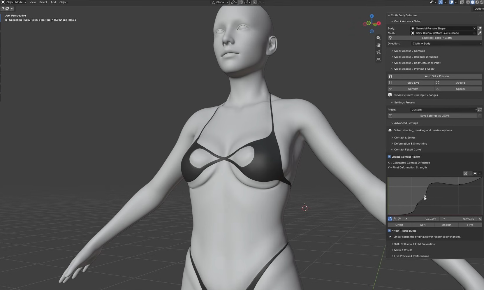This screenshot has width=484, height=290.
Task: Toggle proportional editing in header
Action: (255, 2)
